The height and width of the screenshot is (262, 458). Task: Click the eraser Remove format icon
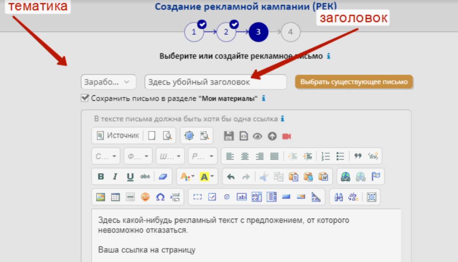(163, 177)
